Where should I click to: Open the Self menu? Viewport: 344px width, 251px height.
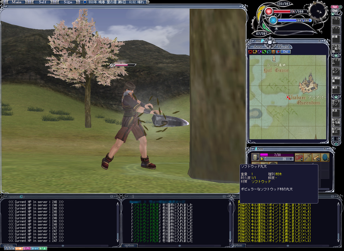(42, 2)
